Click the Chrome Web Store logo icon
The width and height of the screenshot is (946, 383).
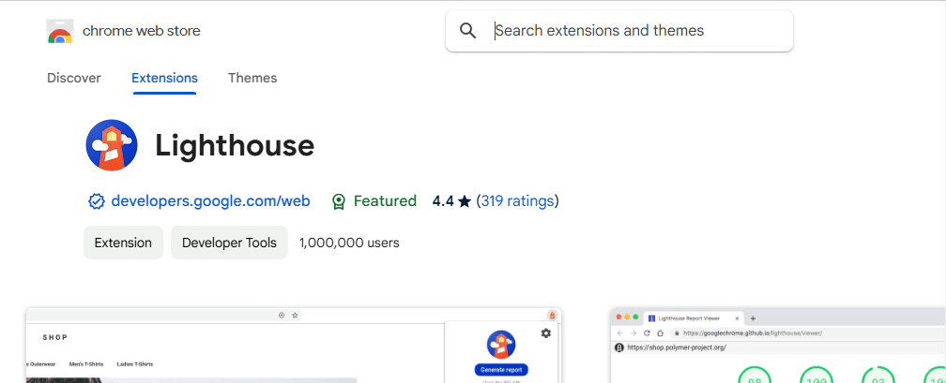coord(60,31)
